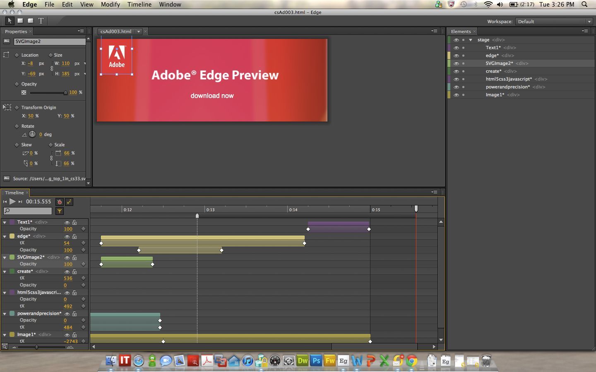Viewport: 596px width, 372px height.
Task: Hide Image1 layer in Elements panel
Action: [x=456, y=95]
